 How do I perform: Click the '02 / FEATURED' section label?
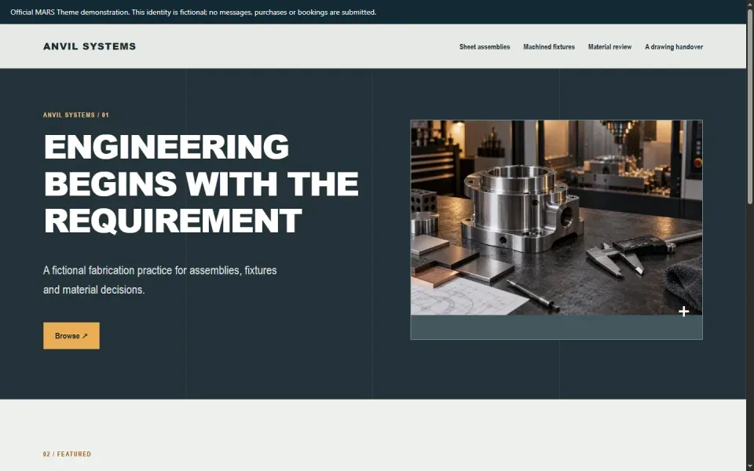67,455
